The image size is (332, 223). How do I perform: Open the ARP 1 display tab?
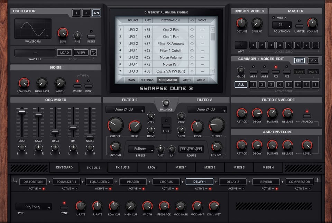[187, 80]
